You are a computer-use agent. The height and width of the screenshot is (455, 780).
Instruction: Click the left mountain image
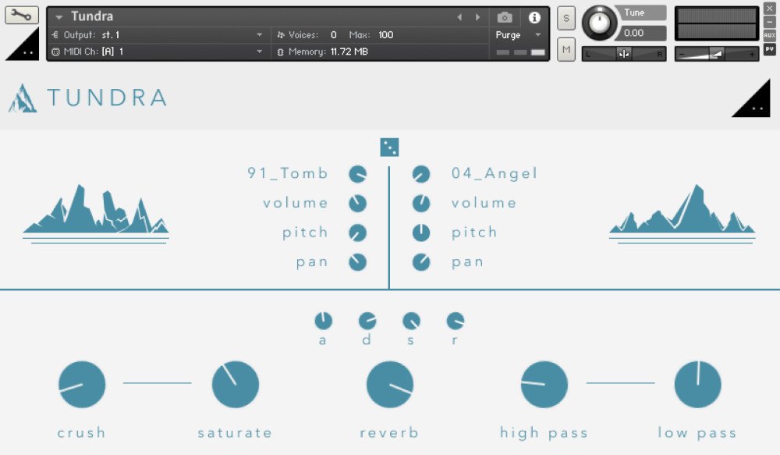pos(96,213)
